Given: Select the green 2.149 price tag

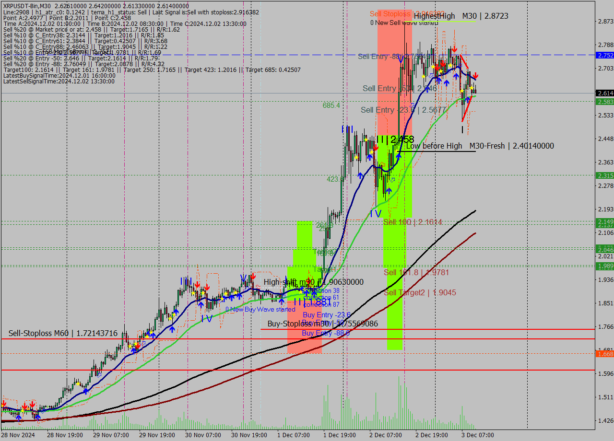Looking at the screenshot, I should [x=605, y=221].
